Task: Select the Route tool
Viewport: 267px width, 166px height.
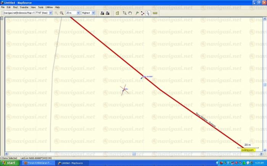Action: pos(143,13)
